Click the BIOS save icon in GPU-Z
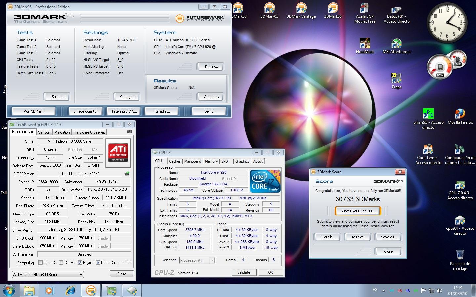Viewport: 476px width, 297px height. pyautogui.click(x=127, y=173)
